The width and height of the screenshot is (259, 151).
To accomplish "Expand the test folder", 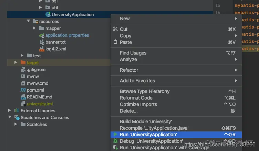I will 22,56.
